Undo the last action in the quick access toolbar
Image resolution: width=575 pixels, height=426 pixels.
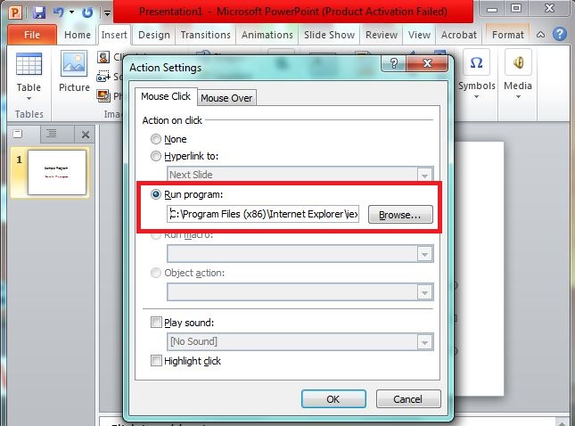point(59,12)
